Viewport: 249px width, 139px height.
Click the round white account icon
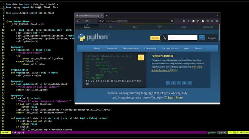point(194,21)
